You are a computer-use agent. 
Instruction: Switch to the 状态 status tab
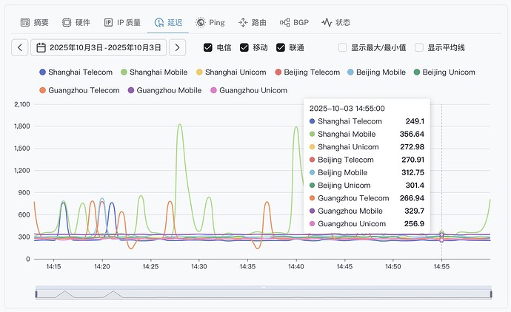pyautogui.click(x=335, y=22)
